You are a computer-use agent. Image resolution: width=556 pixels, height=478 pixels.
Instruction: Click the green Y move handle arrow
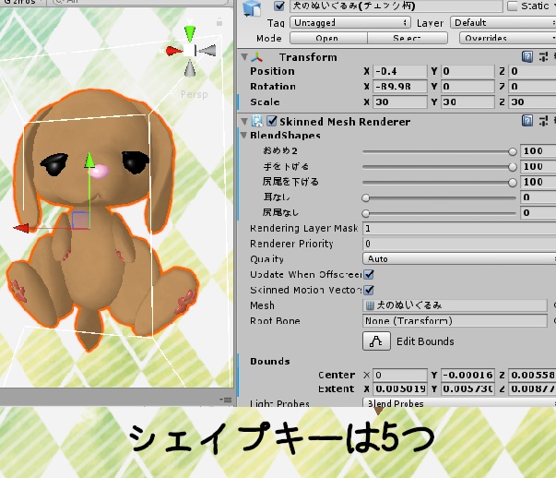[89, 160]
